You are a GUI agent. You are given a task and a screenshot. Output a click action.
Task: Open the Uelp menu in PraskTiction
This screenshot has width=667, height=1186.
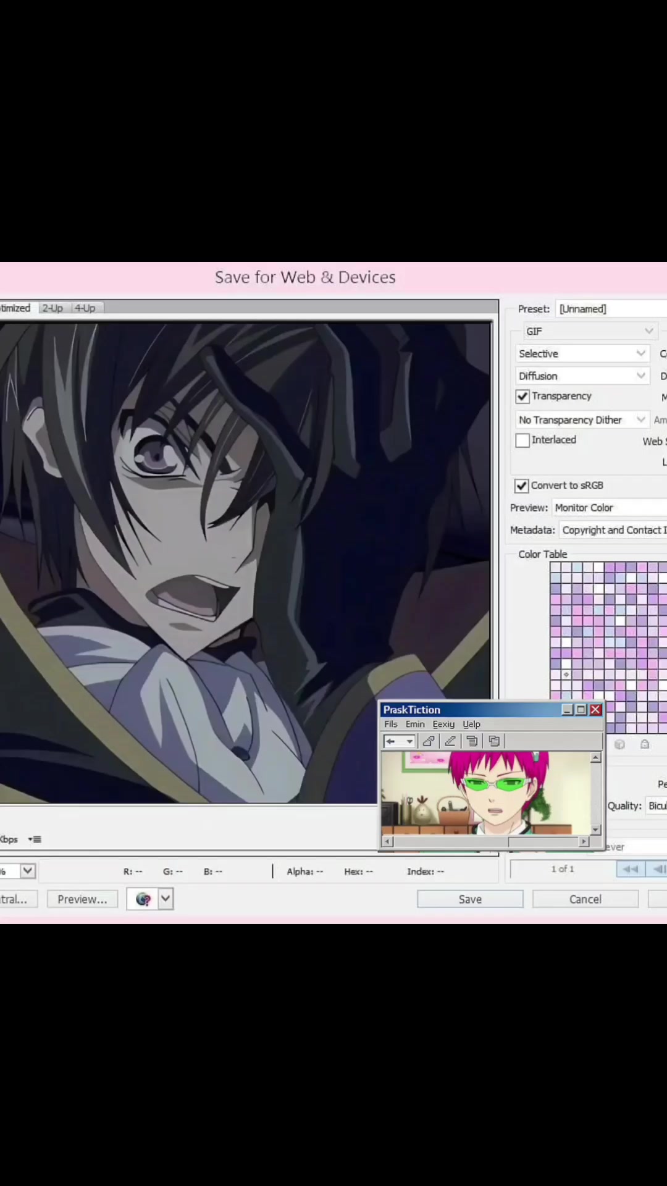[471, 724]
